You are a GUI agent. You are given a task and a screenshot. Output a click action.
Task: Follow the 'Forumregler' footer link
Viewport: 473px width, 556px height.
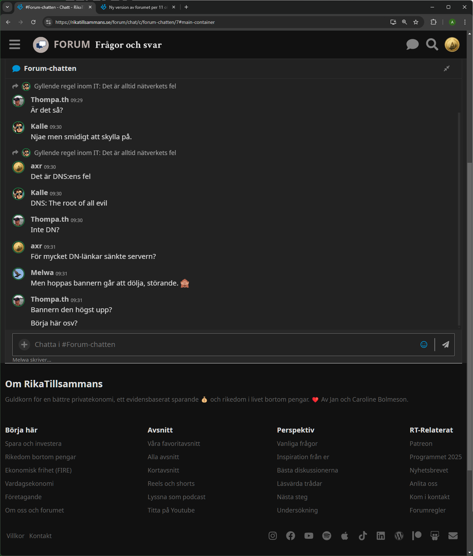427,510
